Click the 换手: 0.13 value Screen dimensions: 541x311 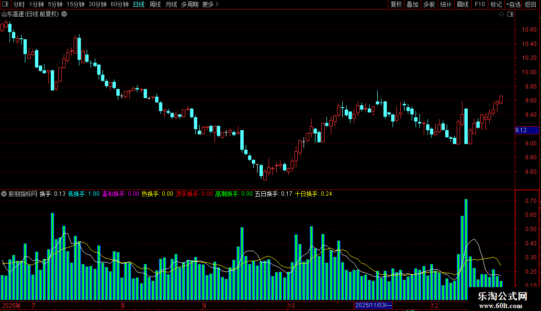click(x=53, y=194)
